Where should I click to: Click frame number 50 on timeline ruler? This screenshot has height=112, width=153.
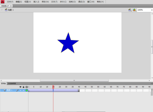point(92,87)
